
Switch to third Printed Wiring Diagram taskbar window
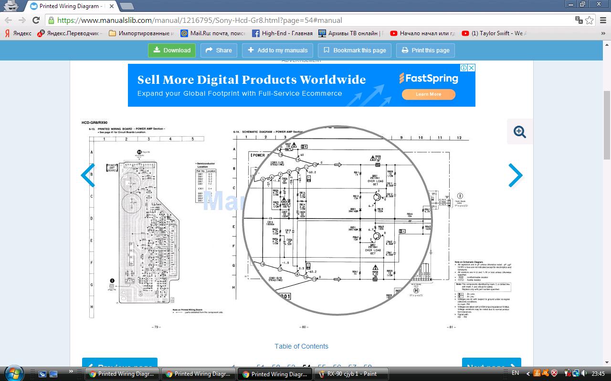(274, 374)
